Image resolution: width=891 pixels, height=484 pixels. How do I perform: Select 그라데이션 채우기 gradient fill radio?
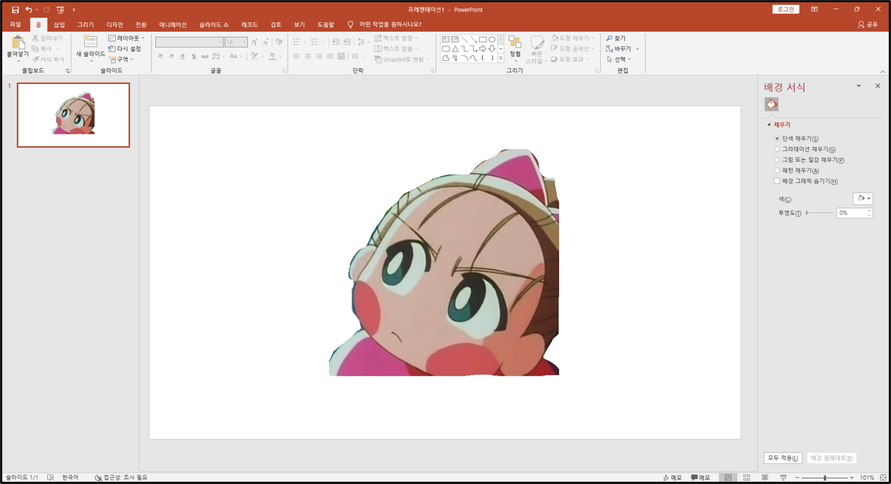[x=777, y=149]
